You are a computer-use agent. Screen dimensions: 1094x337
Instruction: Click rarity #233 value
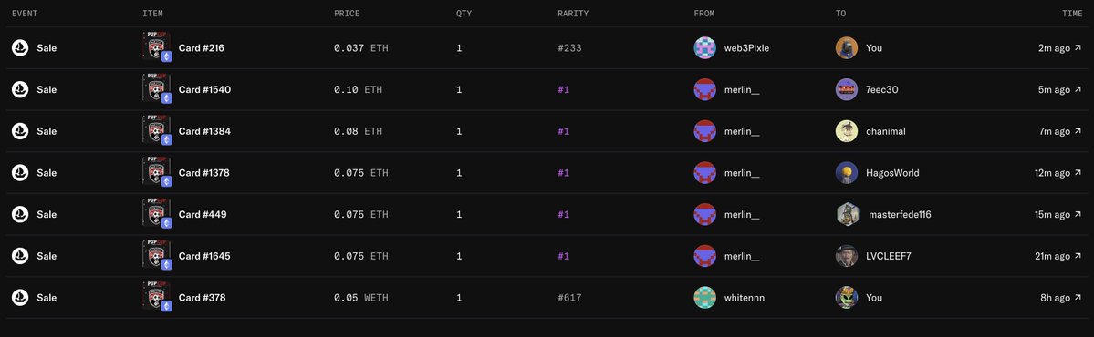569,48
